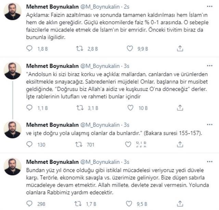Open the "Bundan yüz yıl önce" tweet text

point(113,181)
